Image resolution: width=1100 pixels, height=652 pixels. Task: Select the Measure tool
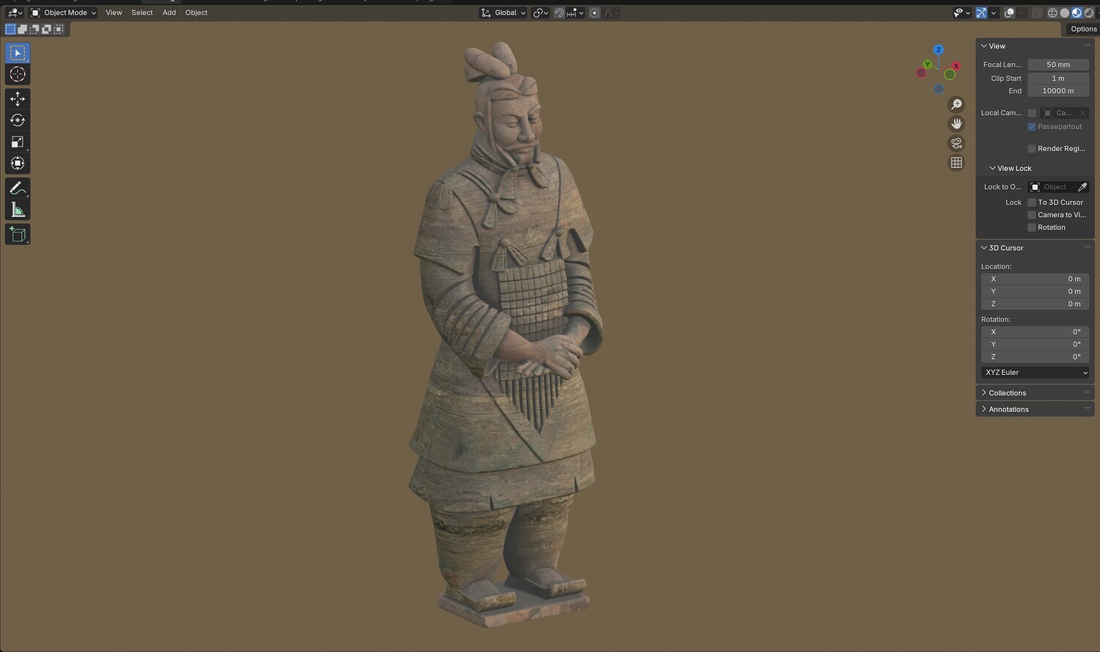click(x=18, y=210)
